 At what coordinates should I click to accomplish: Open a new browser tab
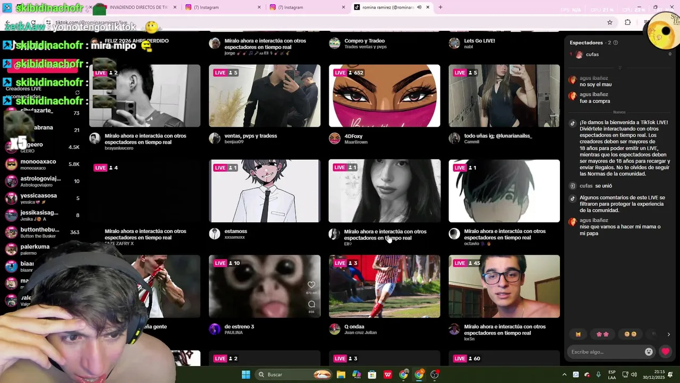pyautogui.click(x=440, y=7)
